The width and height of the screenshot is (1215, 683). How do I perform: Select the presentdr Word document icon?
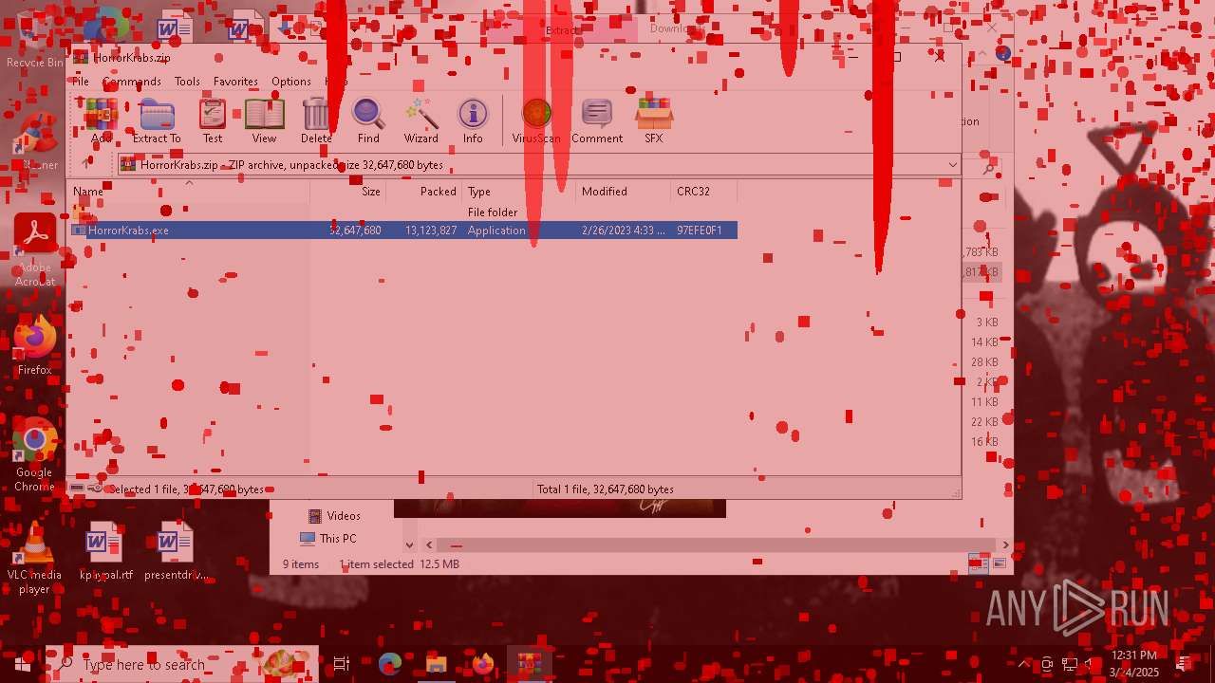pyautogui.click(x=175, y=552)
